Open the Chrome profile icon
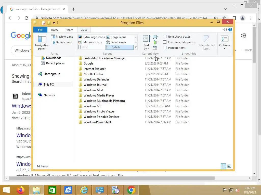The height and width of the screenshot is (195, 261). (x=243, y=18)
